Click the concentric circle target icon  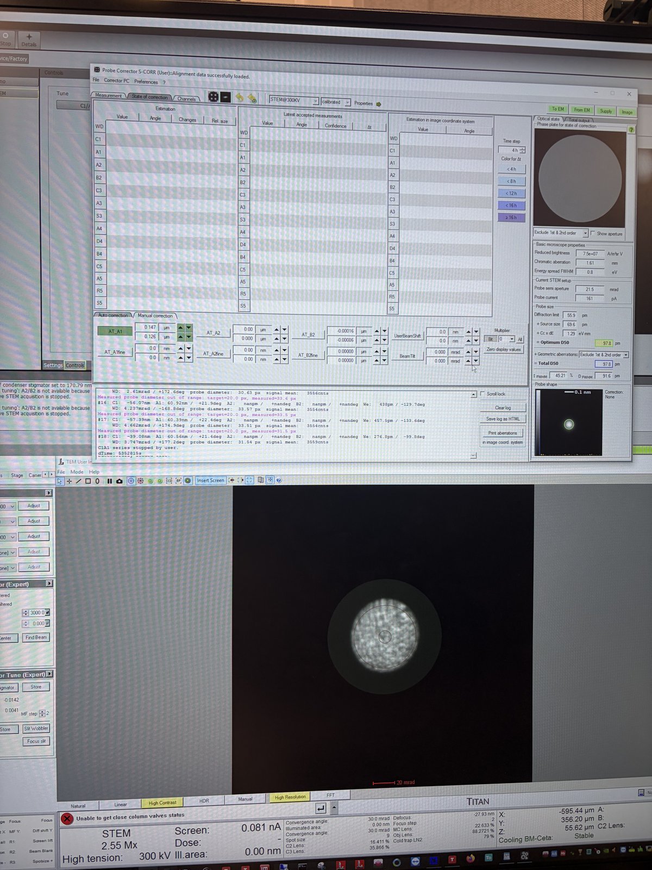click(x=131, y=481)
